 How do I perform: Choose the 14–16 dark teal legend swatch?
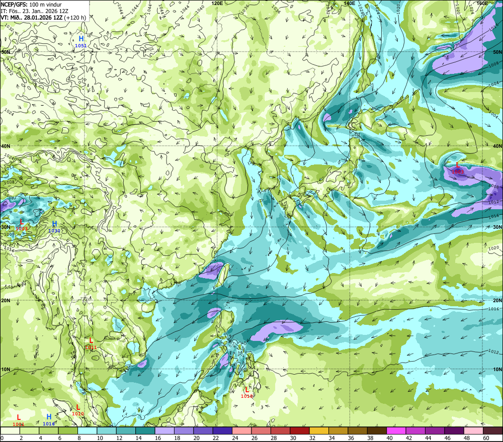tap(145, 431)
